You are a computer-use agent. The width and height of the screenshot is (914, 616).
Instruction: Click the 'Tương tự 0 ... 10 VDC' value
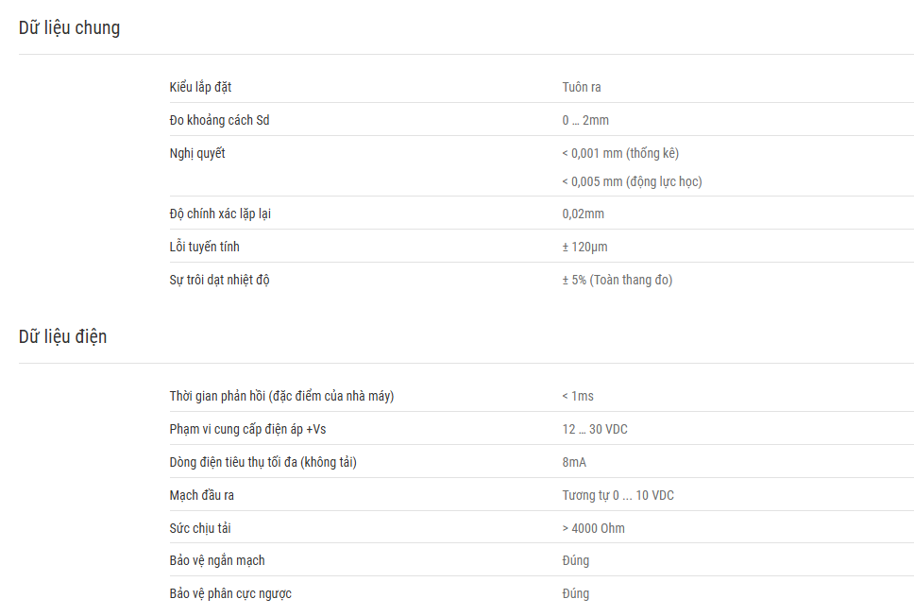click(618, 495)
